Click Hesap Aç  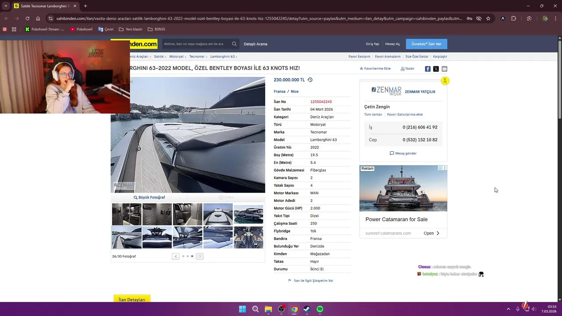click(393, 44)
